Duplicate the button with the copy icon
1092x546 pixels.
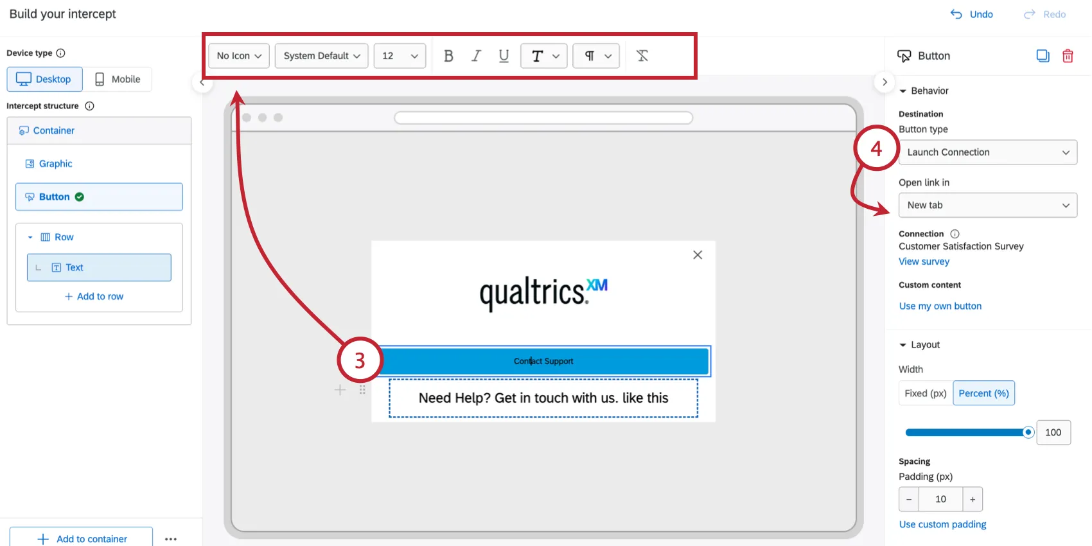[x=1043, y=56]
